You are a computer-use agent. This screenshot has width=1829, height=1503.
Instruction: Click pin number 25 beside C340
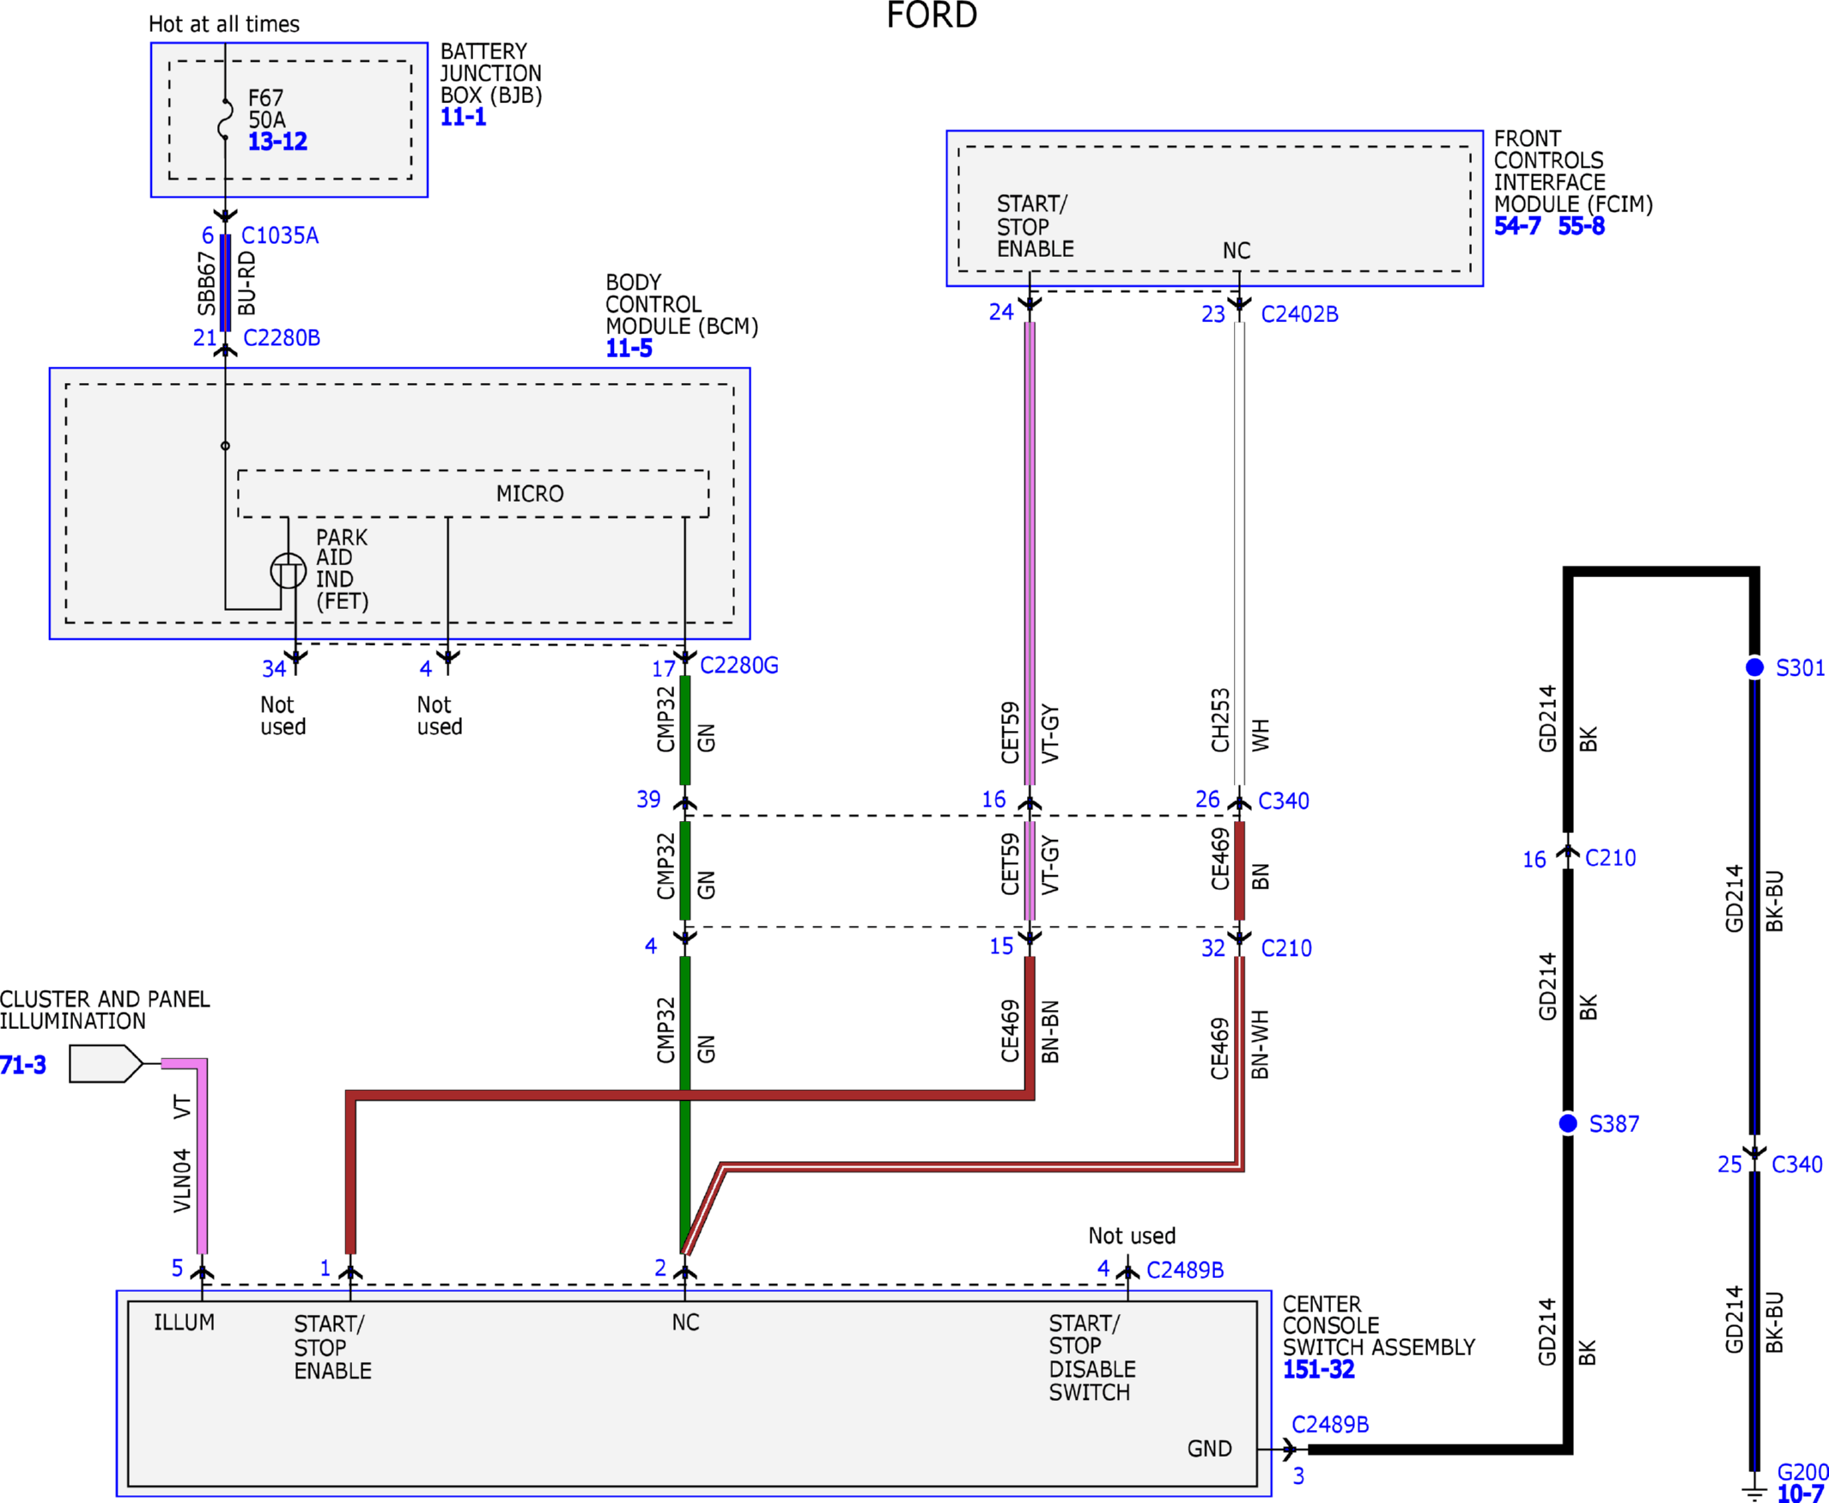[1730, 1165]
